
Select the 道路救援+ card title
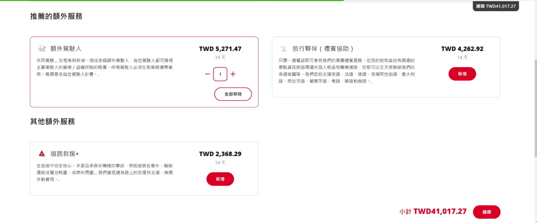point(64,154)
